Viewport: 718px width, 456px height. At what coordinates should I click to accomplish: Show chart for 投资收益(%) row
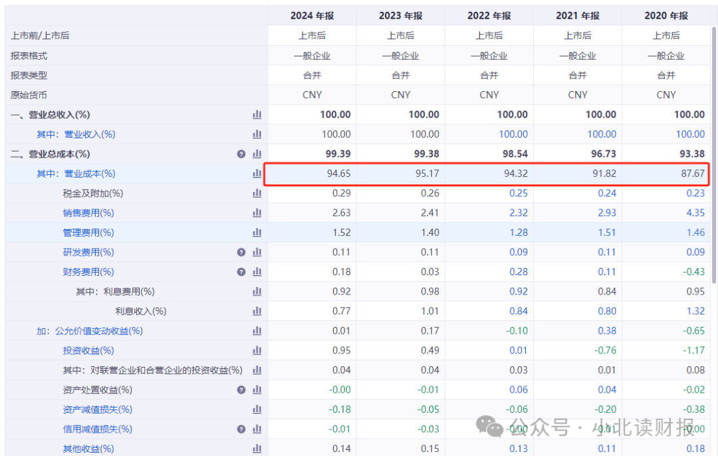(x=257, y=350)
